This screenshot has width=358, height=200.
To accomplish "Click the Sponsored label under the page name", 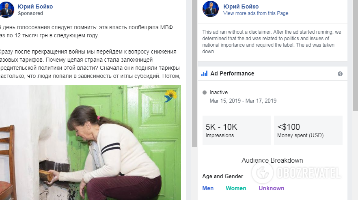I will tap(30, 13).
